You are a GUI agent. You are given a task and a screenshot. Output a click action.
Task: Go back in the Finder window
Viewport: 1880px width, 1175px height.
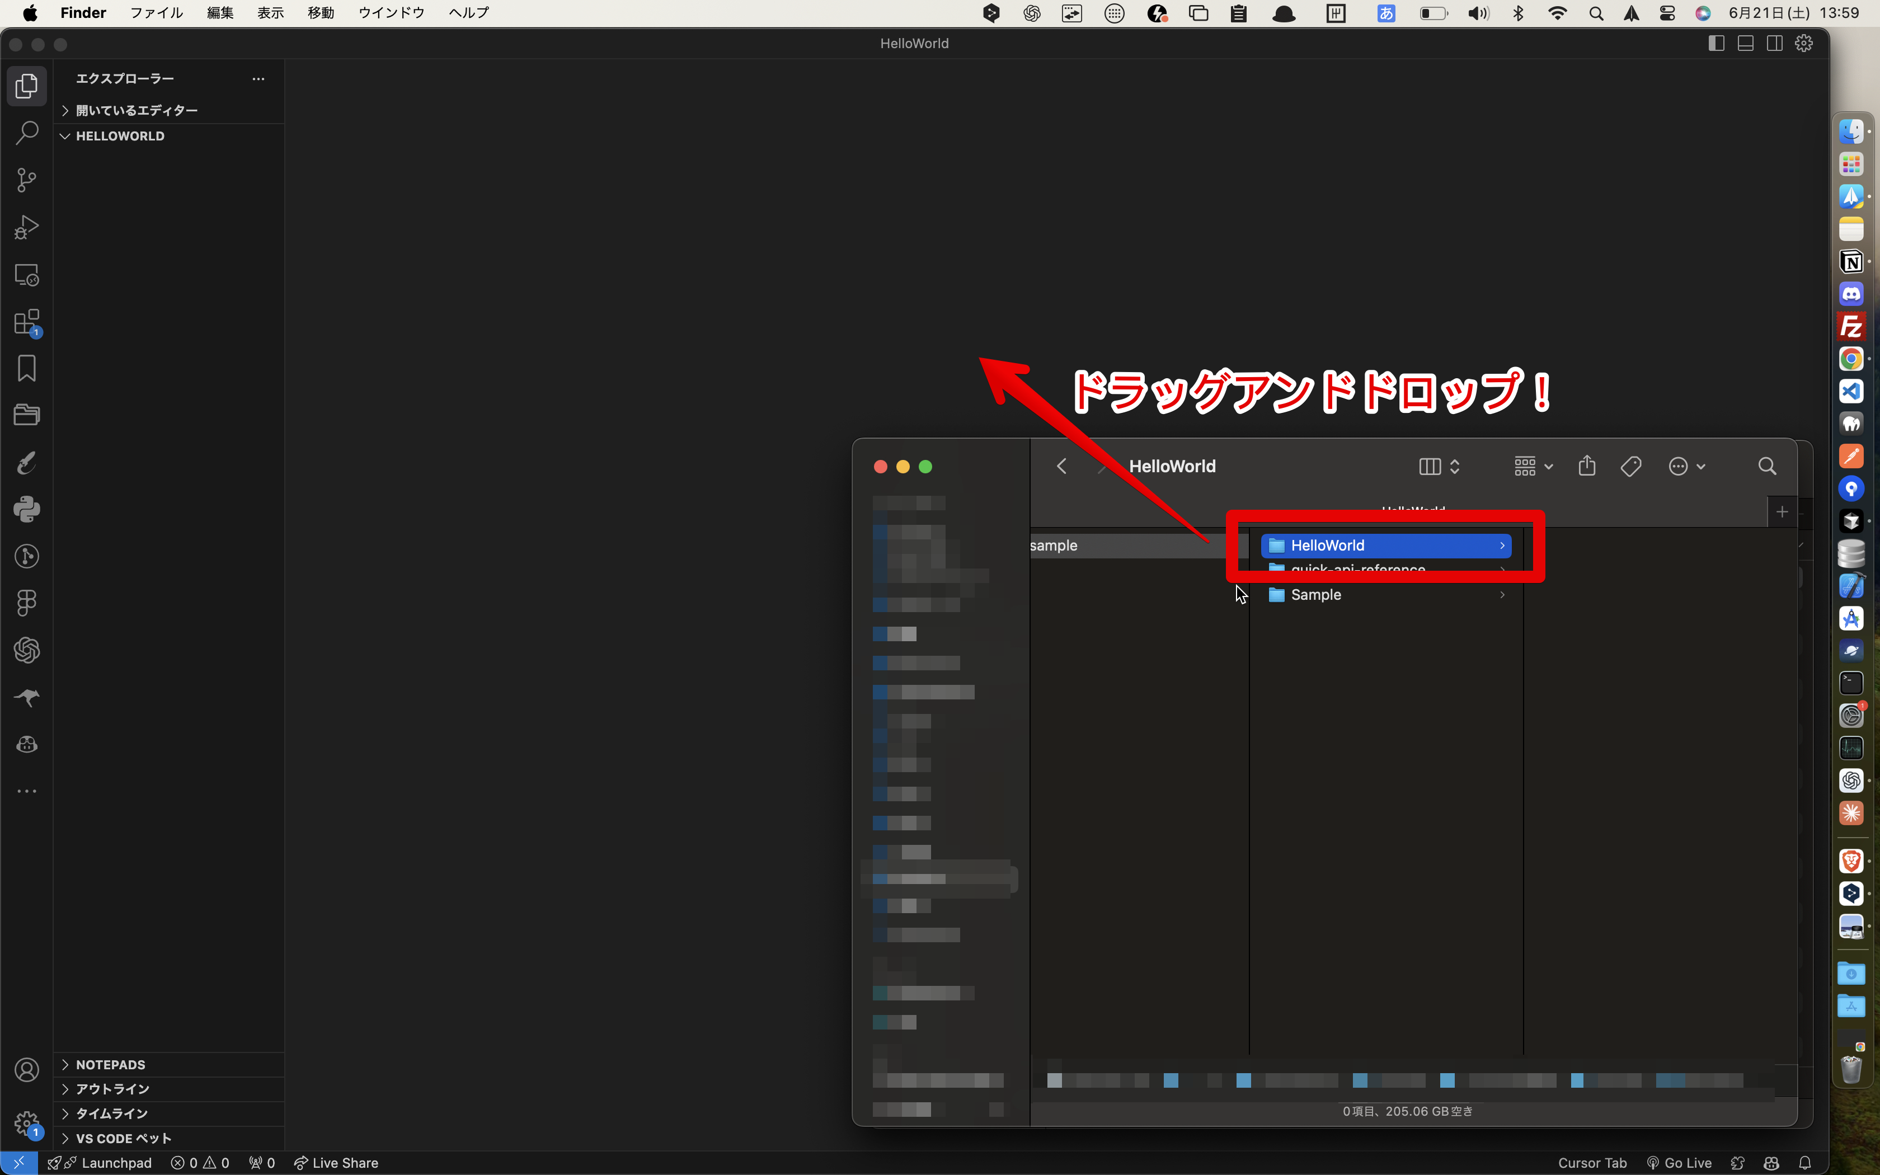[1062, 466]
